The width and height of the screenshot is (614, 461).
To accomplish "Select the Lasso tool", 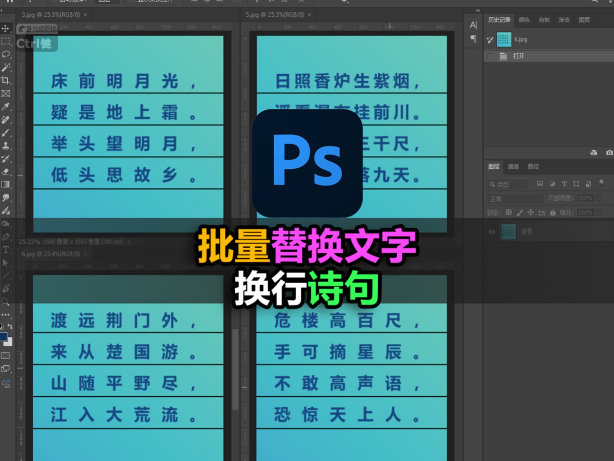I will pos(5,54).
